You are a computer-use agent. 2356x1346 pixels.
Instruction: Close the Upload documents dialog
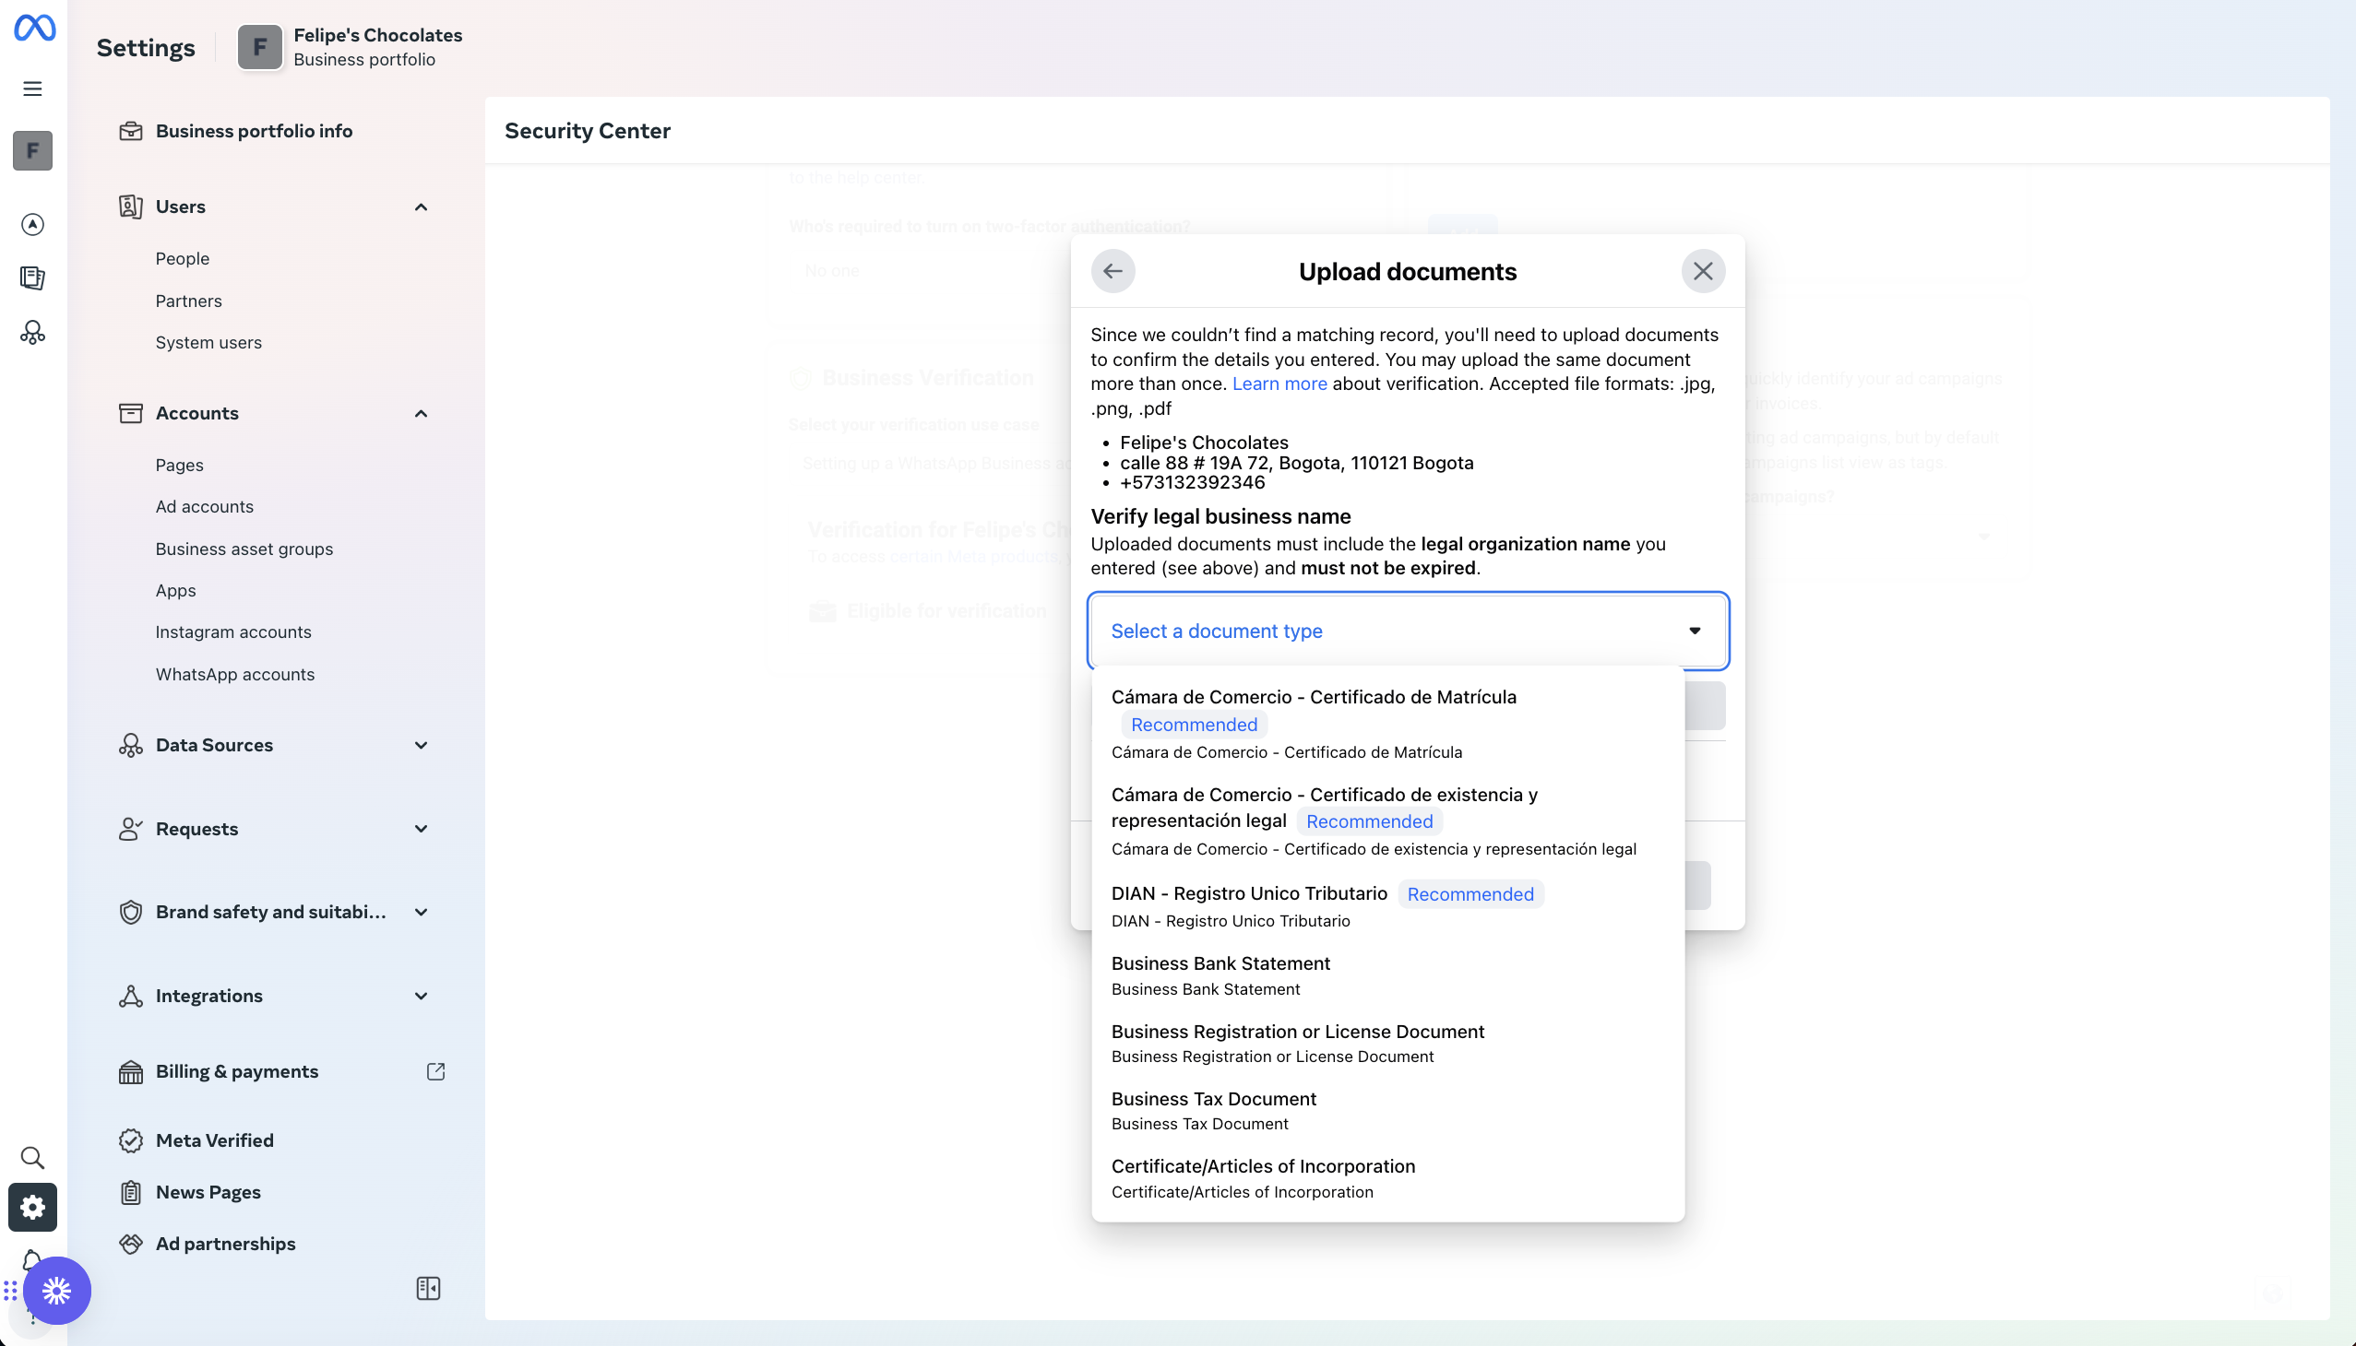[1703, 271]
